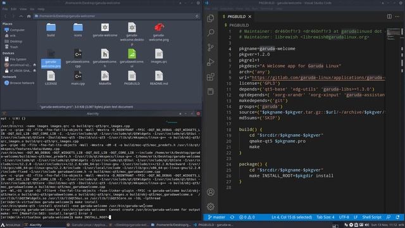Image resolution: width=405 pixels, height=228 pixels.
Task: Select the Makefile file
Action: [x=105, y=79]
